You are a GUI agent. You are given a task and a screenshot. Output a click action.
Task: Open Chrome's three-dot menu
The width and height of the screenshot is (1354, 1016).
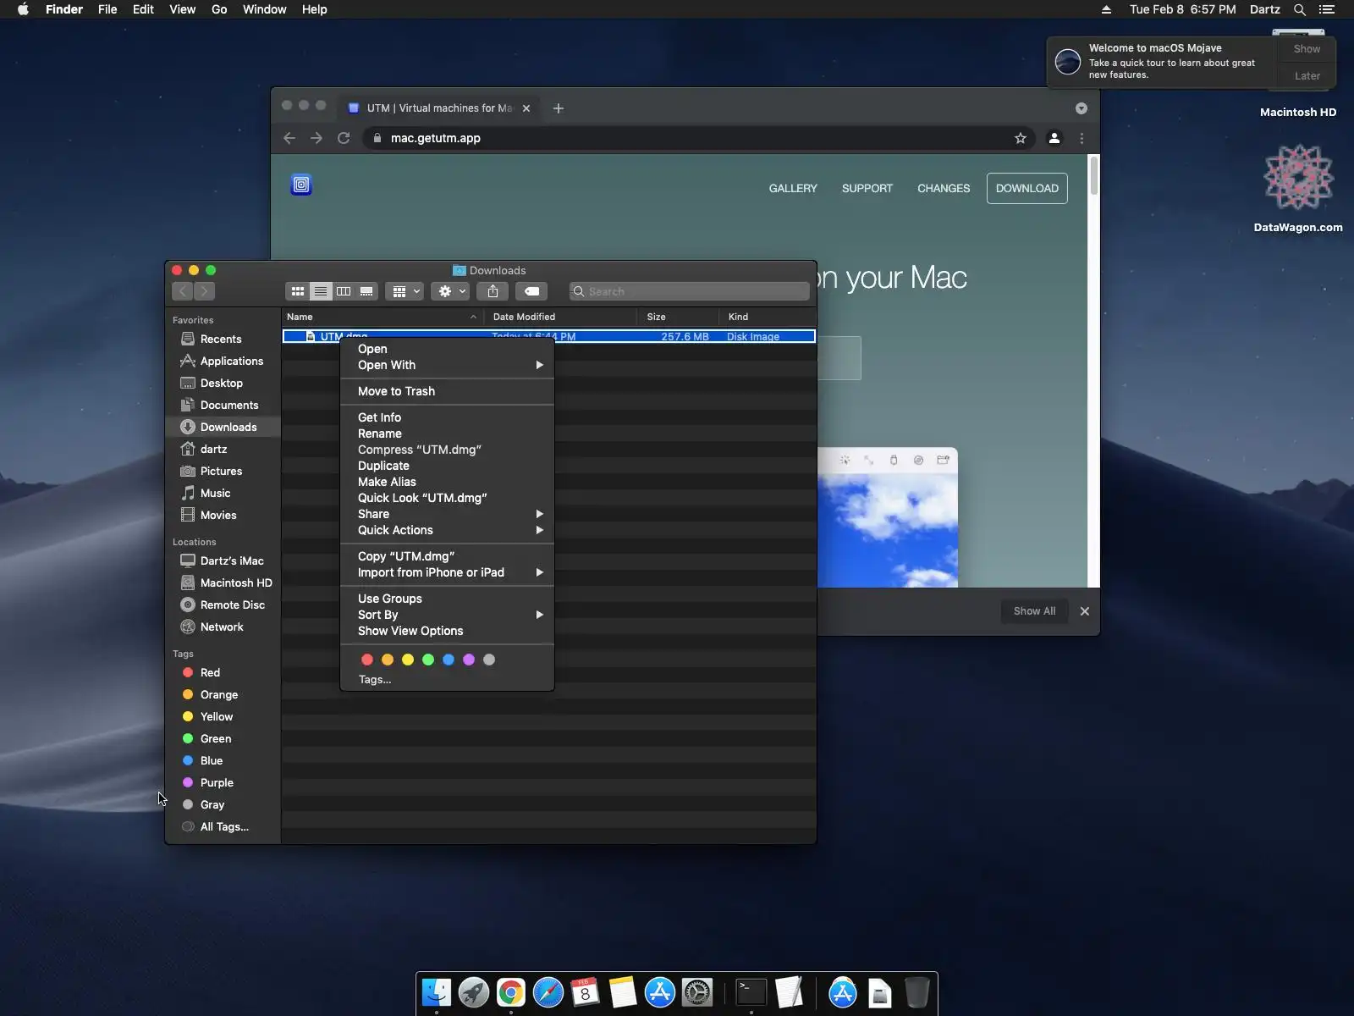(1082, 138)
